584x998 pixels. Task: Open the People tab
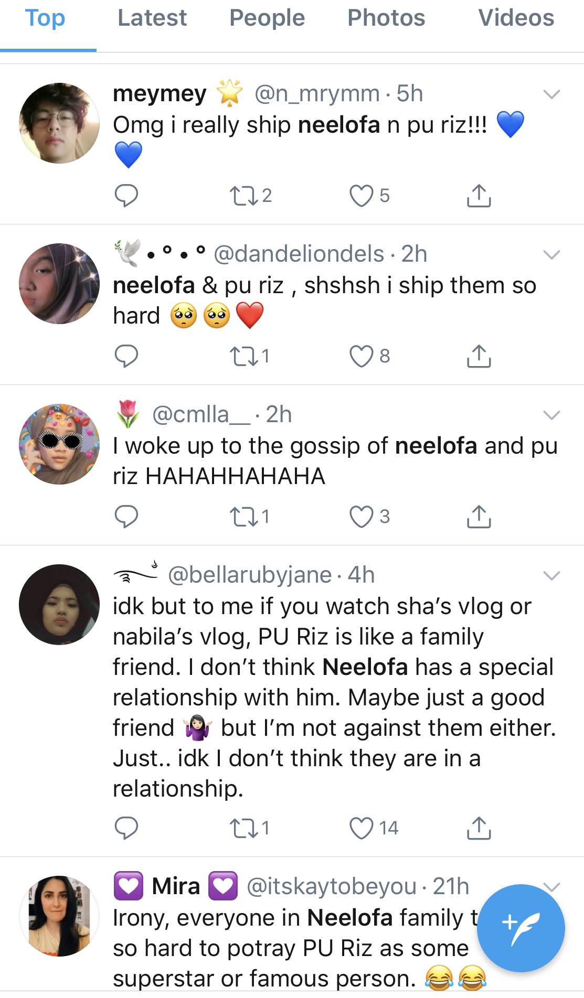267,18
